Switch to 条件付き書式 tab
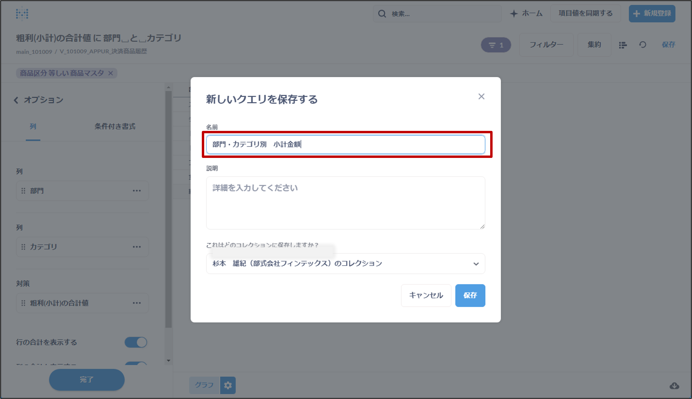This screenshot has width=692, height=399. tap(115, 126)
